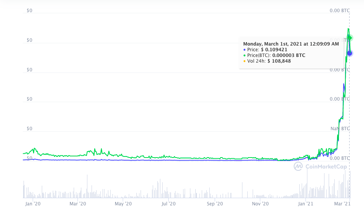Click the 0.000003 BTC value in tooltip

click(x=289, y=55)
